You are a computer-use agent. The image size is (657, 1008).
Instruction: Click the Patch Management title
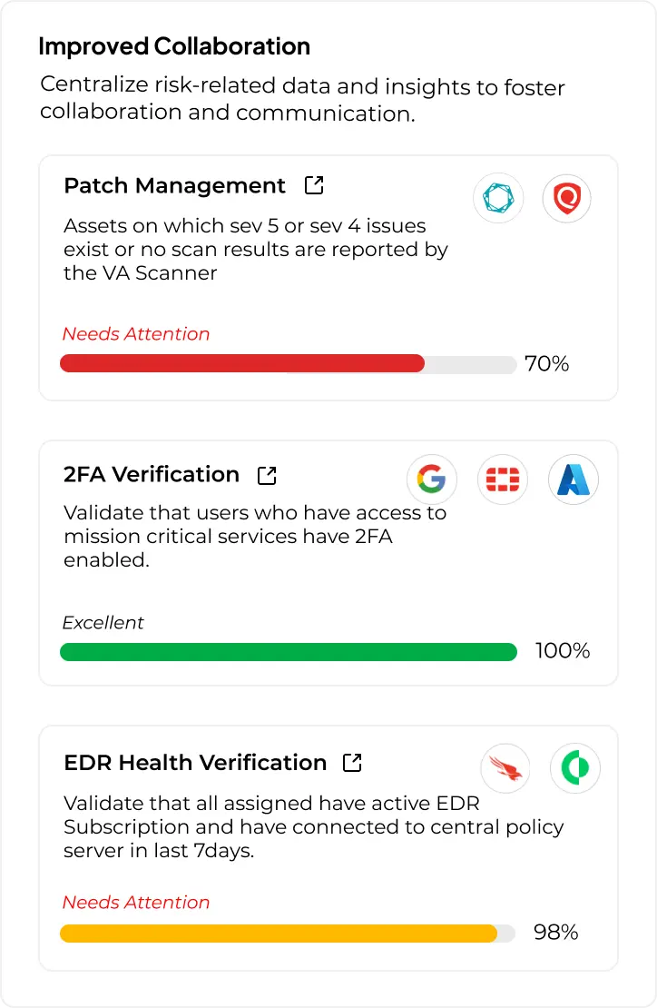click(174, 186)
